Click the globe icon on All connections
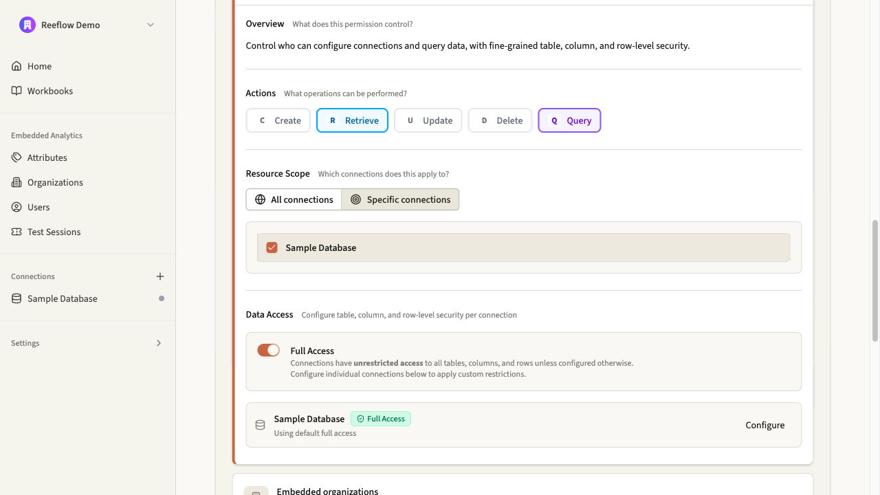880x495 pixels. point(260,199)
